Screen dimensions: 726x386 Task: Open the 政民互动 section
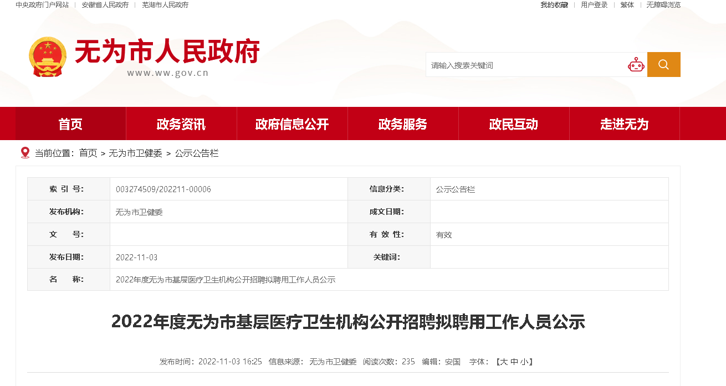(x=514, y=124)
